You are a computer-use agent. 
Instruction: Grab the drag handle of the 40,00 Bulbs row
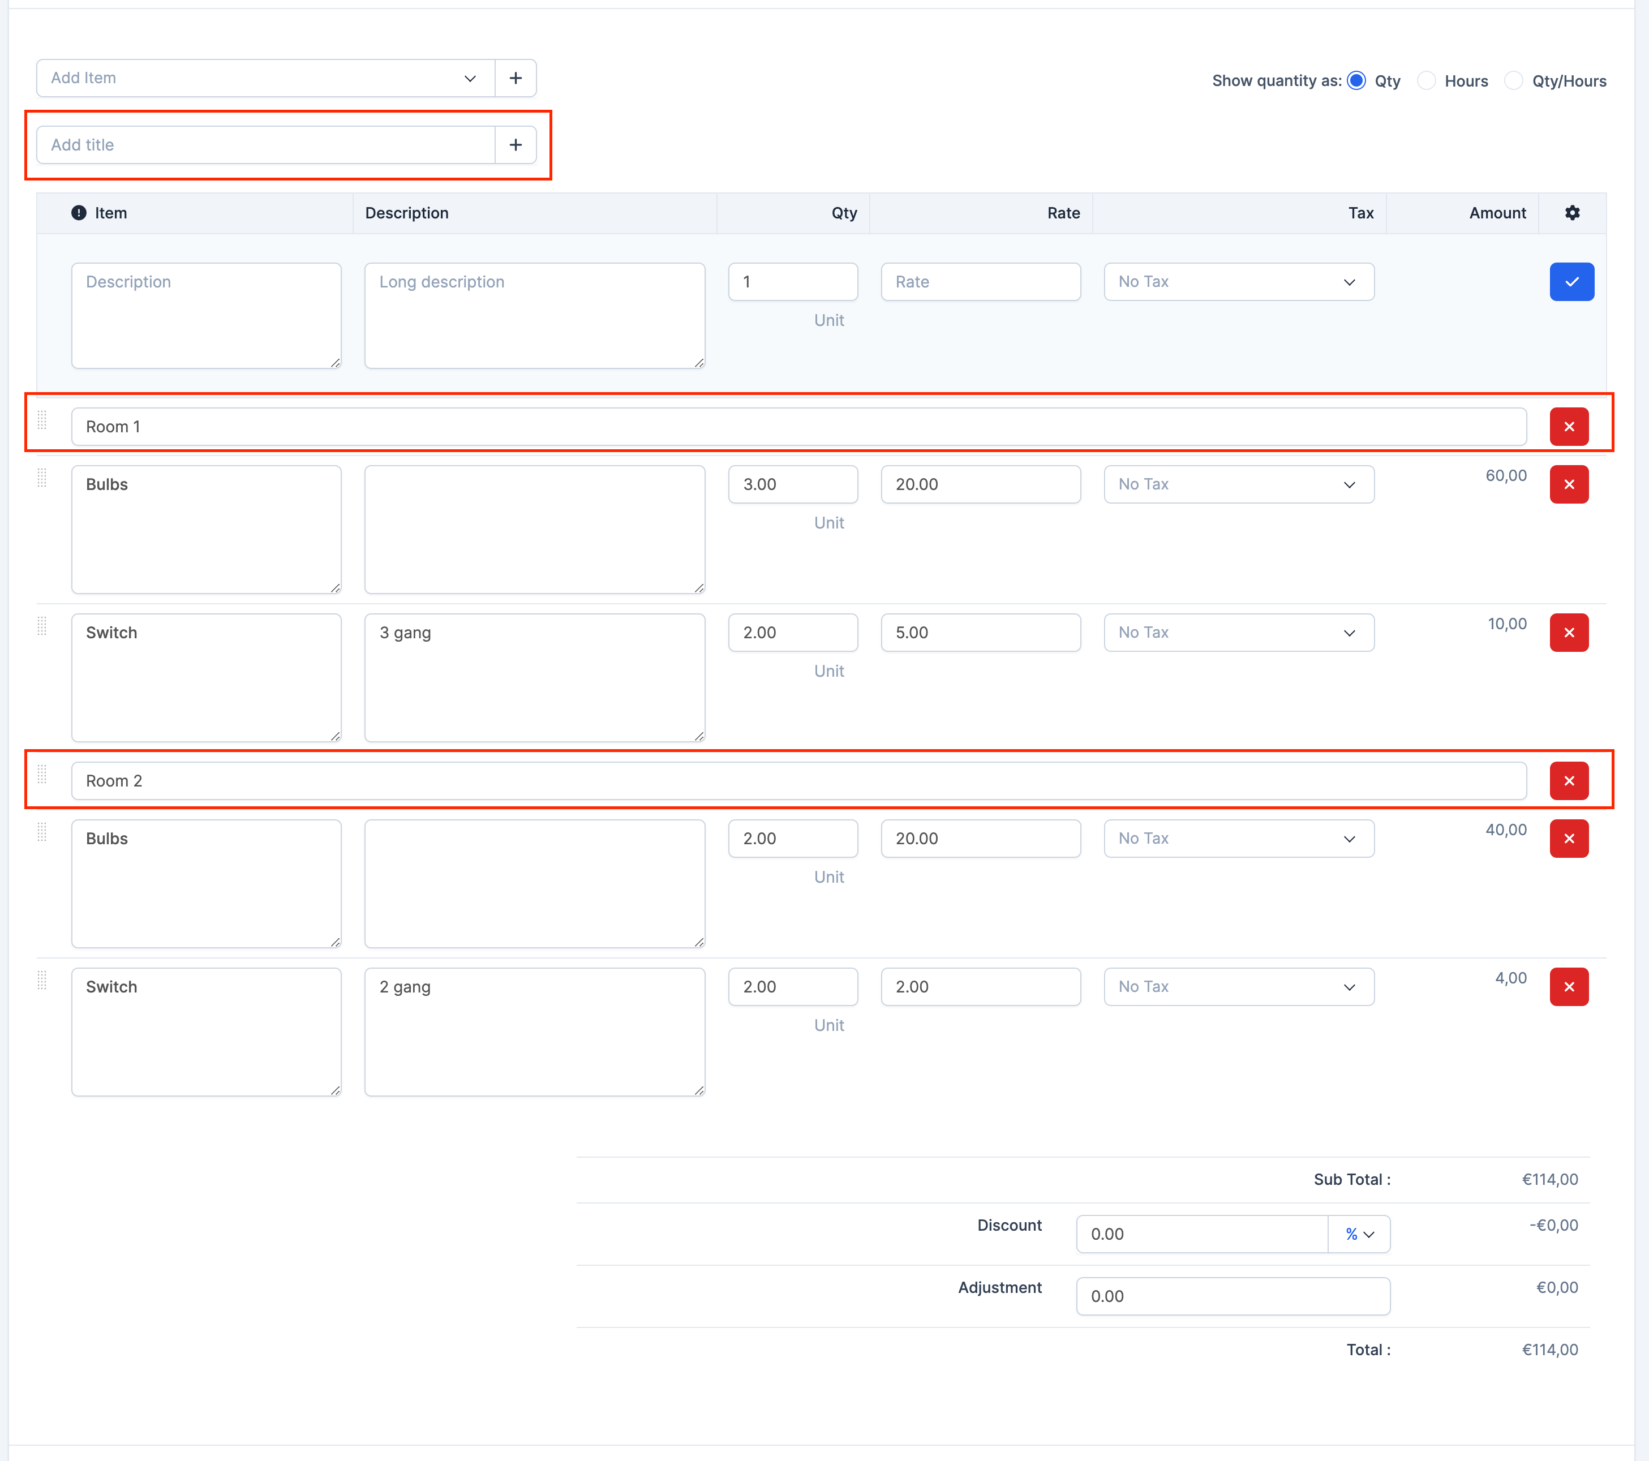43,832
